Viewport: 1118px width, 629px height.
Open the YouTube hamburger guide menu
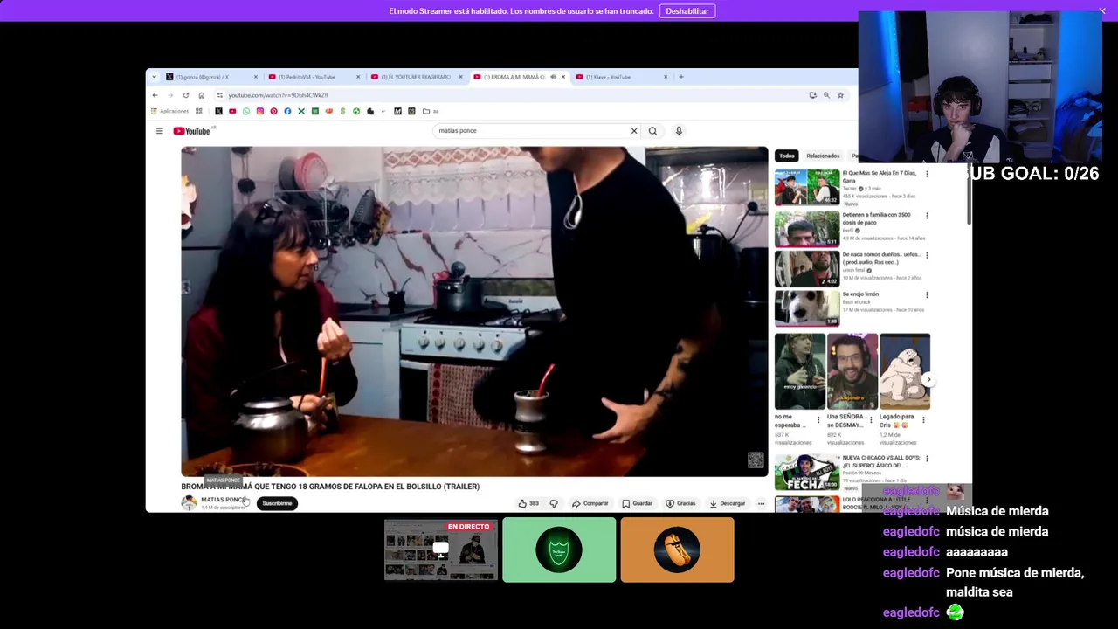160,131
